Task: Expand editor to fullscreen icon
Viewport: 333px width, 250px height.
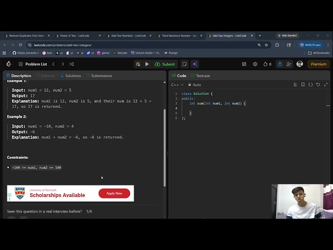Action: (x=326, y=84)
